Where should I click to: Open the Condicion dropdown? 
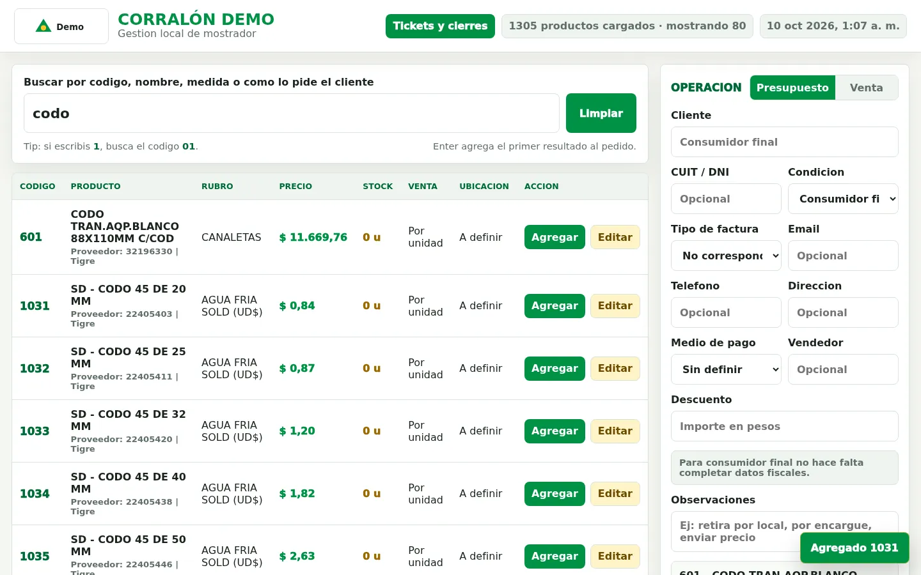pos(843,199)
